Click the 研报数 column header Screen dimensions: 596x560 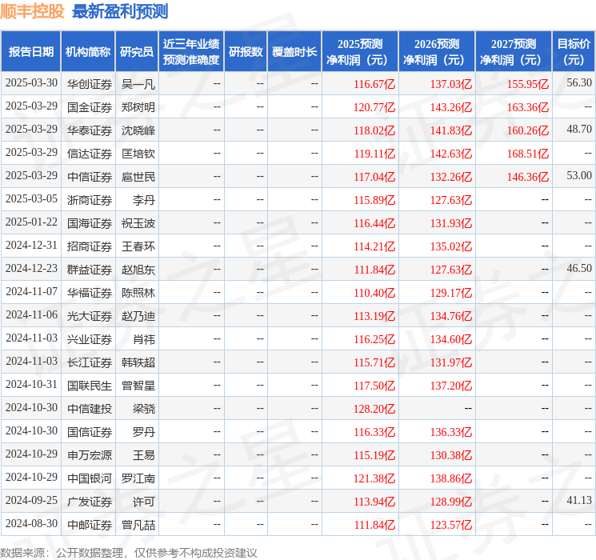(246, 52)
